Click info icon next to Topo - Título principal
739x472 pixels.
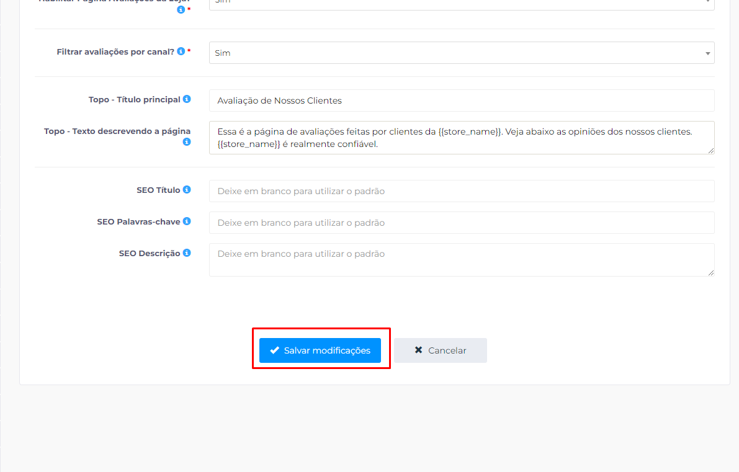(187, 99)
